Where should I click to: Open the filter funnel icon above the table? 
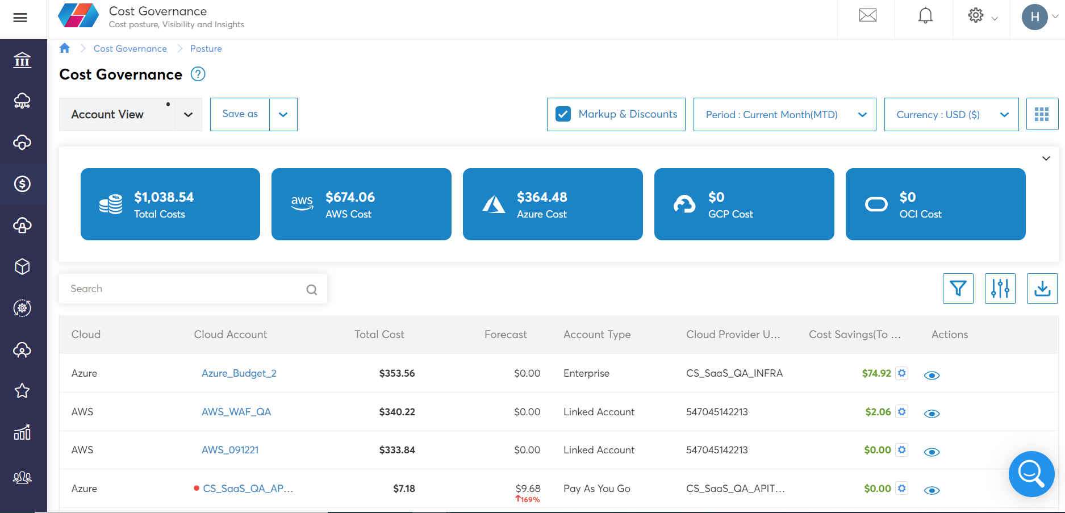click(958, 289)
